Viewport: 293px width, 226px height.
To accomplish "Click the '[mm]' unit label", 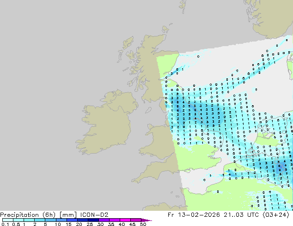I will (x=68, y=215).
